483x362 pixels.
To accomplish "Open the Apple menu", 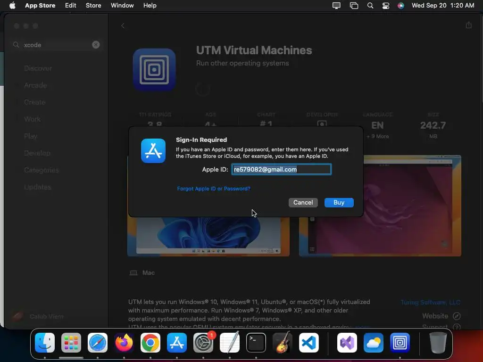I will tap(12, 5).
